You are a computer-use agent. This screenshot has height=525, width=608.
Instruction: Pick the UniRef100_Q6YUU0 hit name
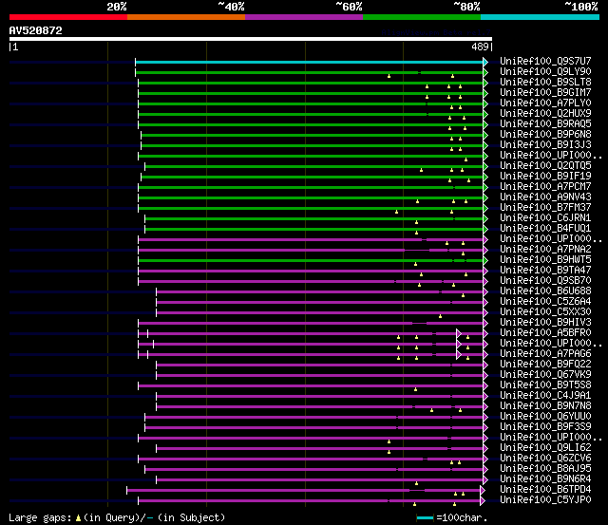545,417
